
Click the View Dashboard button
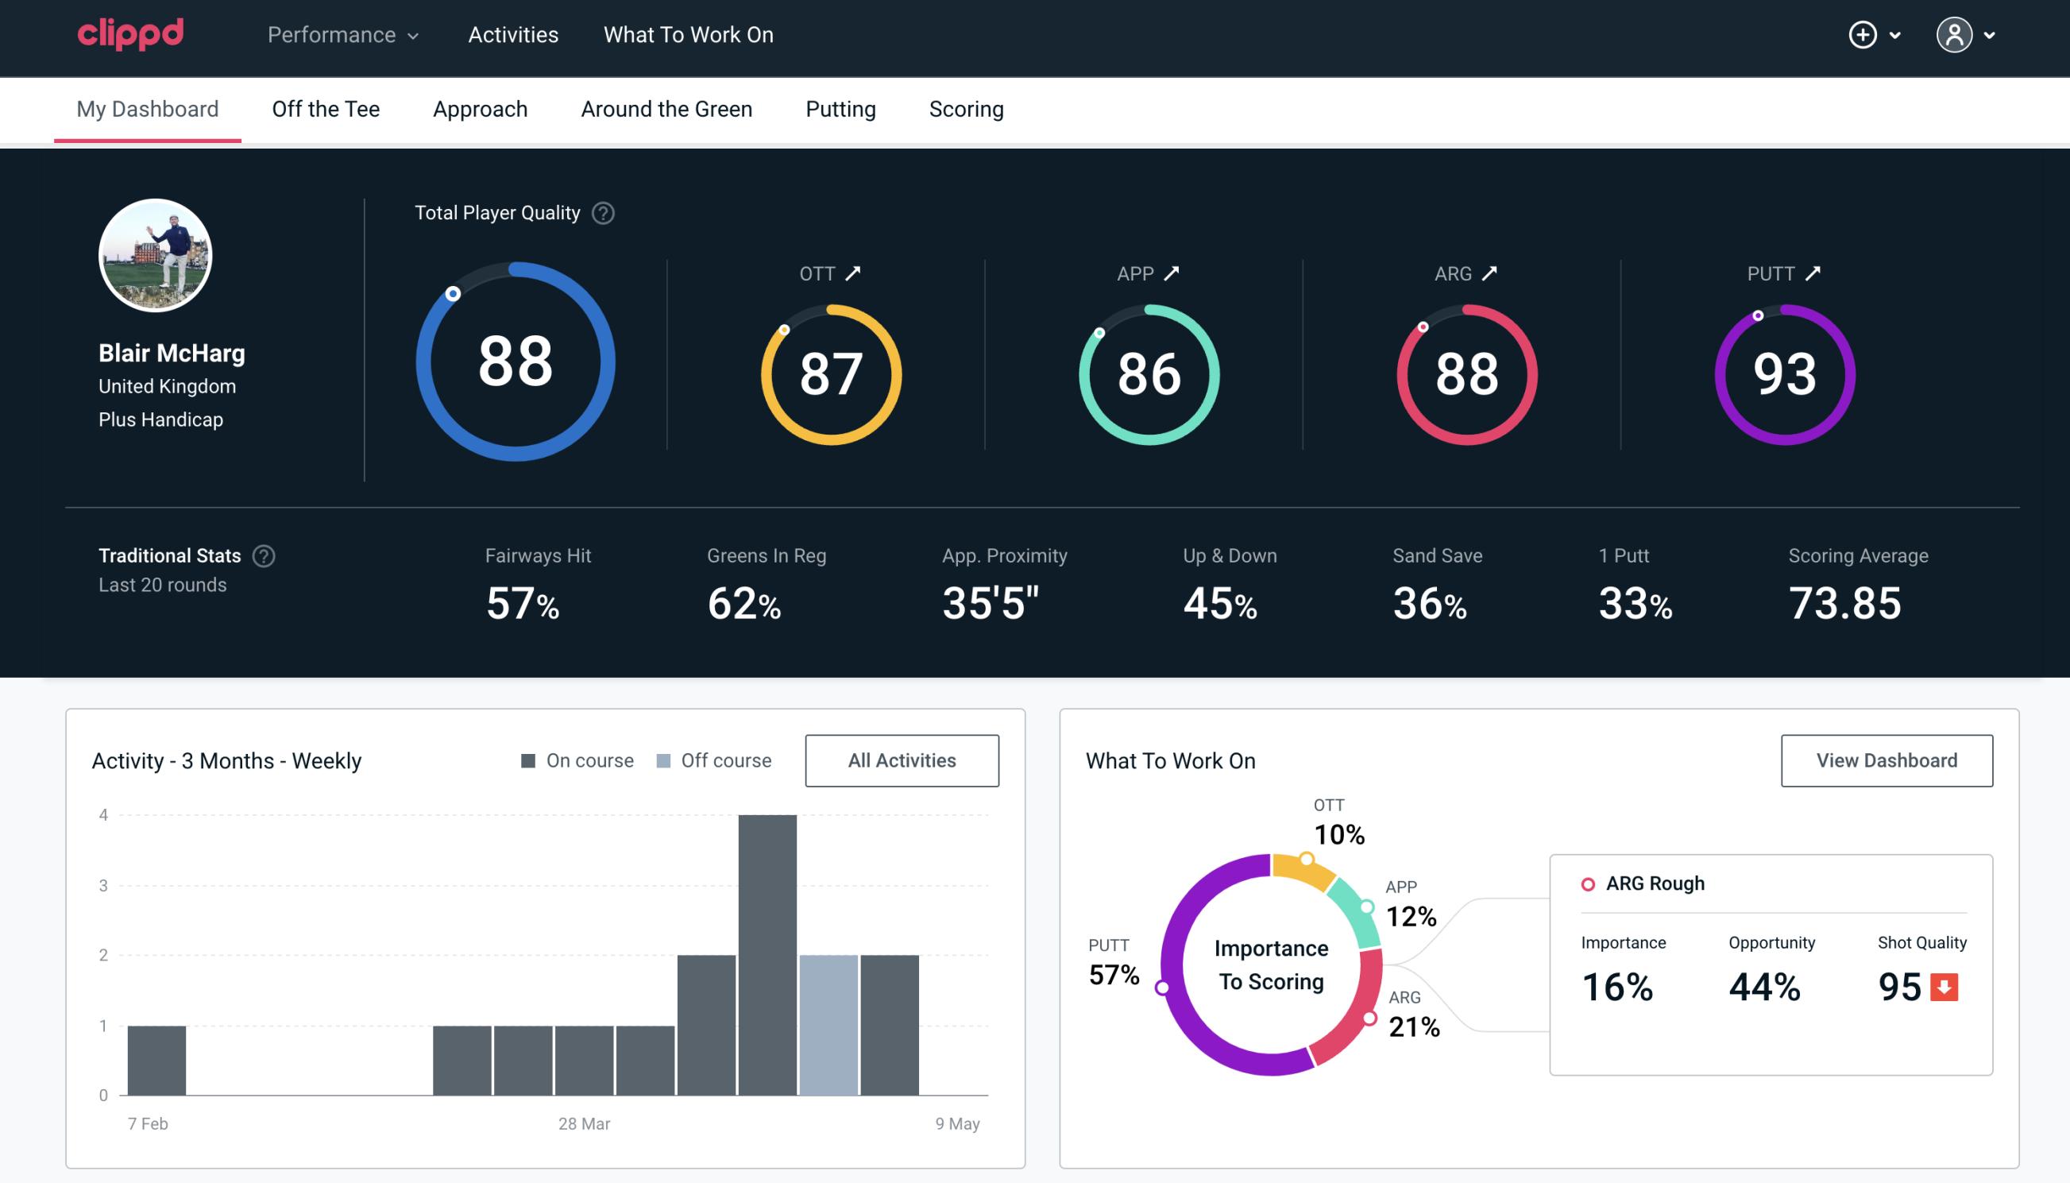(x=1887, y=760)
